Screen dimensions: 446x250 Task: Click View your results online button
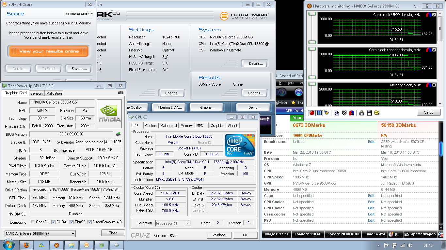pos(49,51)
